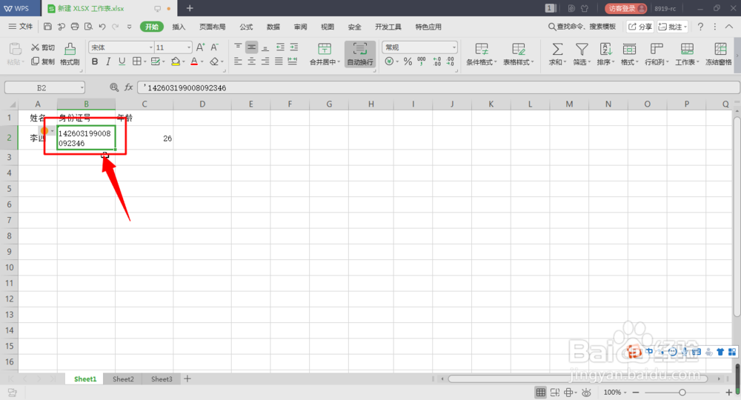Select the 格式刷 format painter

point(70,54)
